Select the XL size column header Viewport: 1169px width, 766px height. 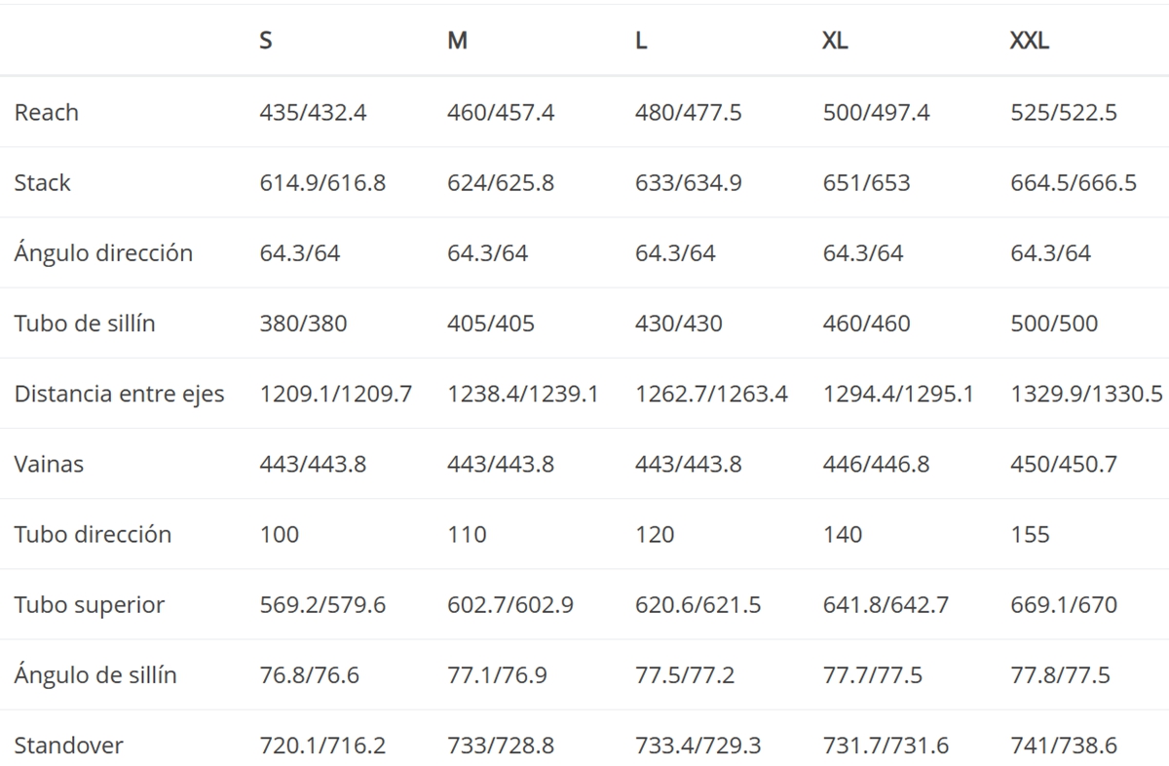pos(835,42)
